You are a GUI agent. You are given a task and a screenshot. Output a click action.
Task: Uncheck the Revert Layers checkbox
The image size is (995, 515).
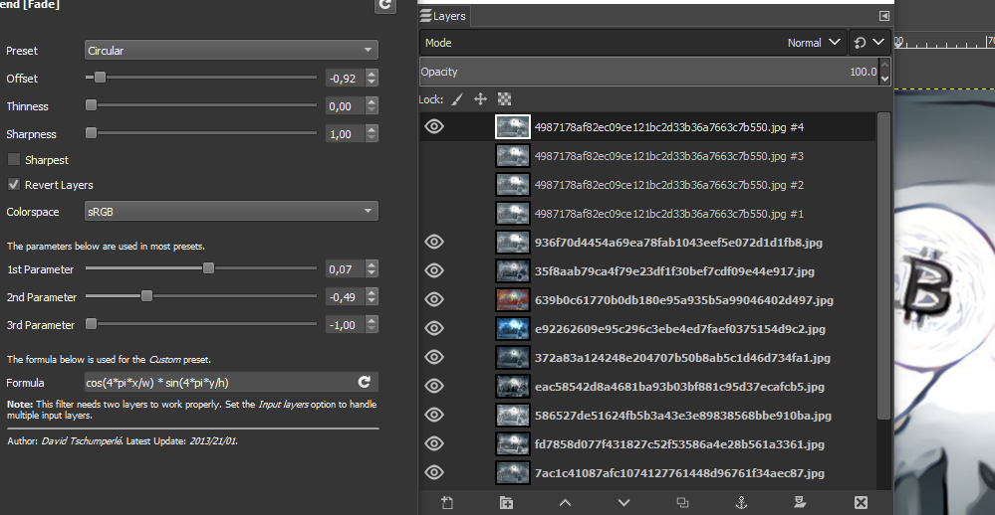[x=13, y=184]
